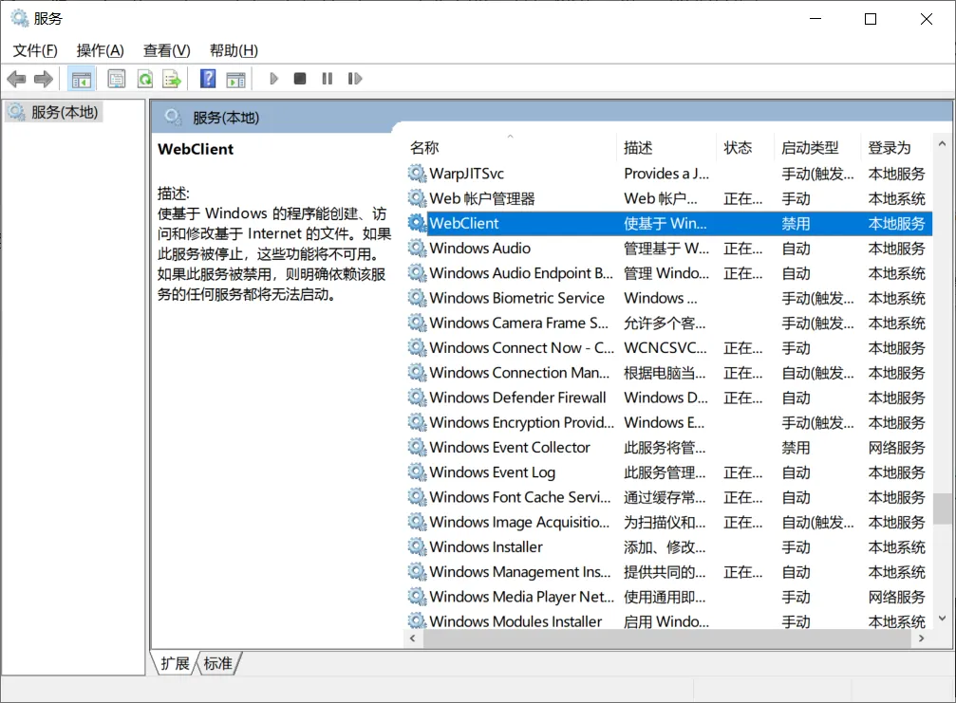Click the gear icon beside Windows Modules Installer

point(417,620)
